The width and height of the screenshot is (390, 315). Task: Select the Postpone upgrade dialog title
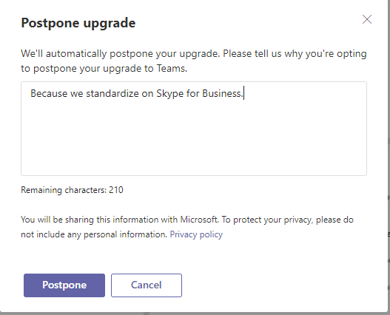(78, 24)
